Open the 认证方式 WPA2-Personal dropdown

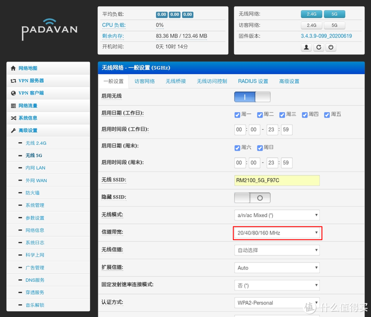coord(277,303)
